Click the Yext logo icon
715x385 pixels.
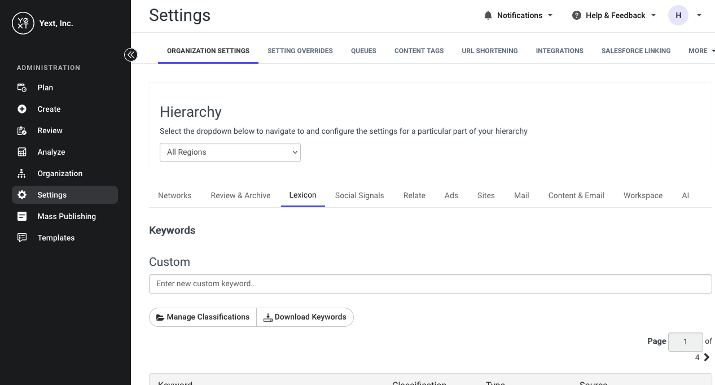pos(23,23)
